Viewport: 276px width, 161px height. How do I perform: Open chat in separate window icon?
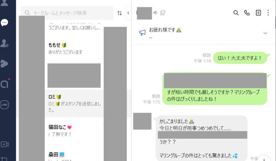click(163, 13)
